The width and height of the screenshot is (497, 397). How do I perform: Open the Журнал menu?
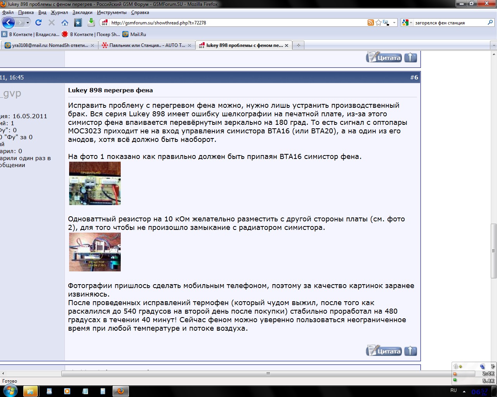pos(59,12)
